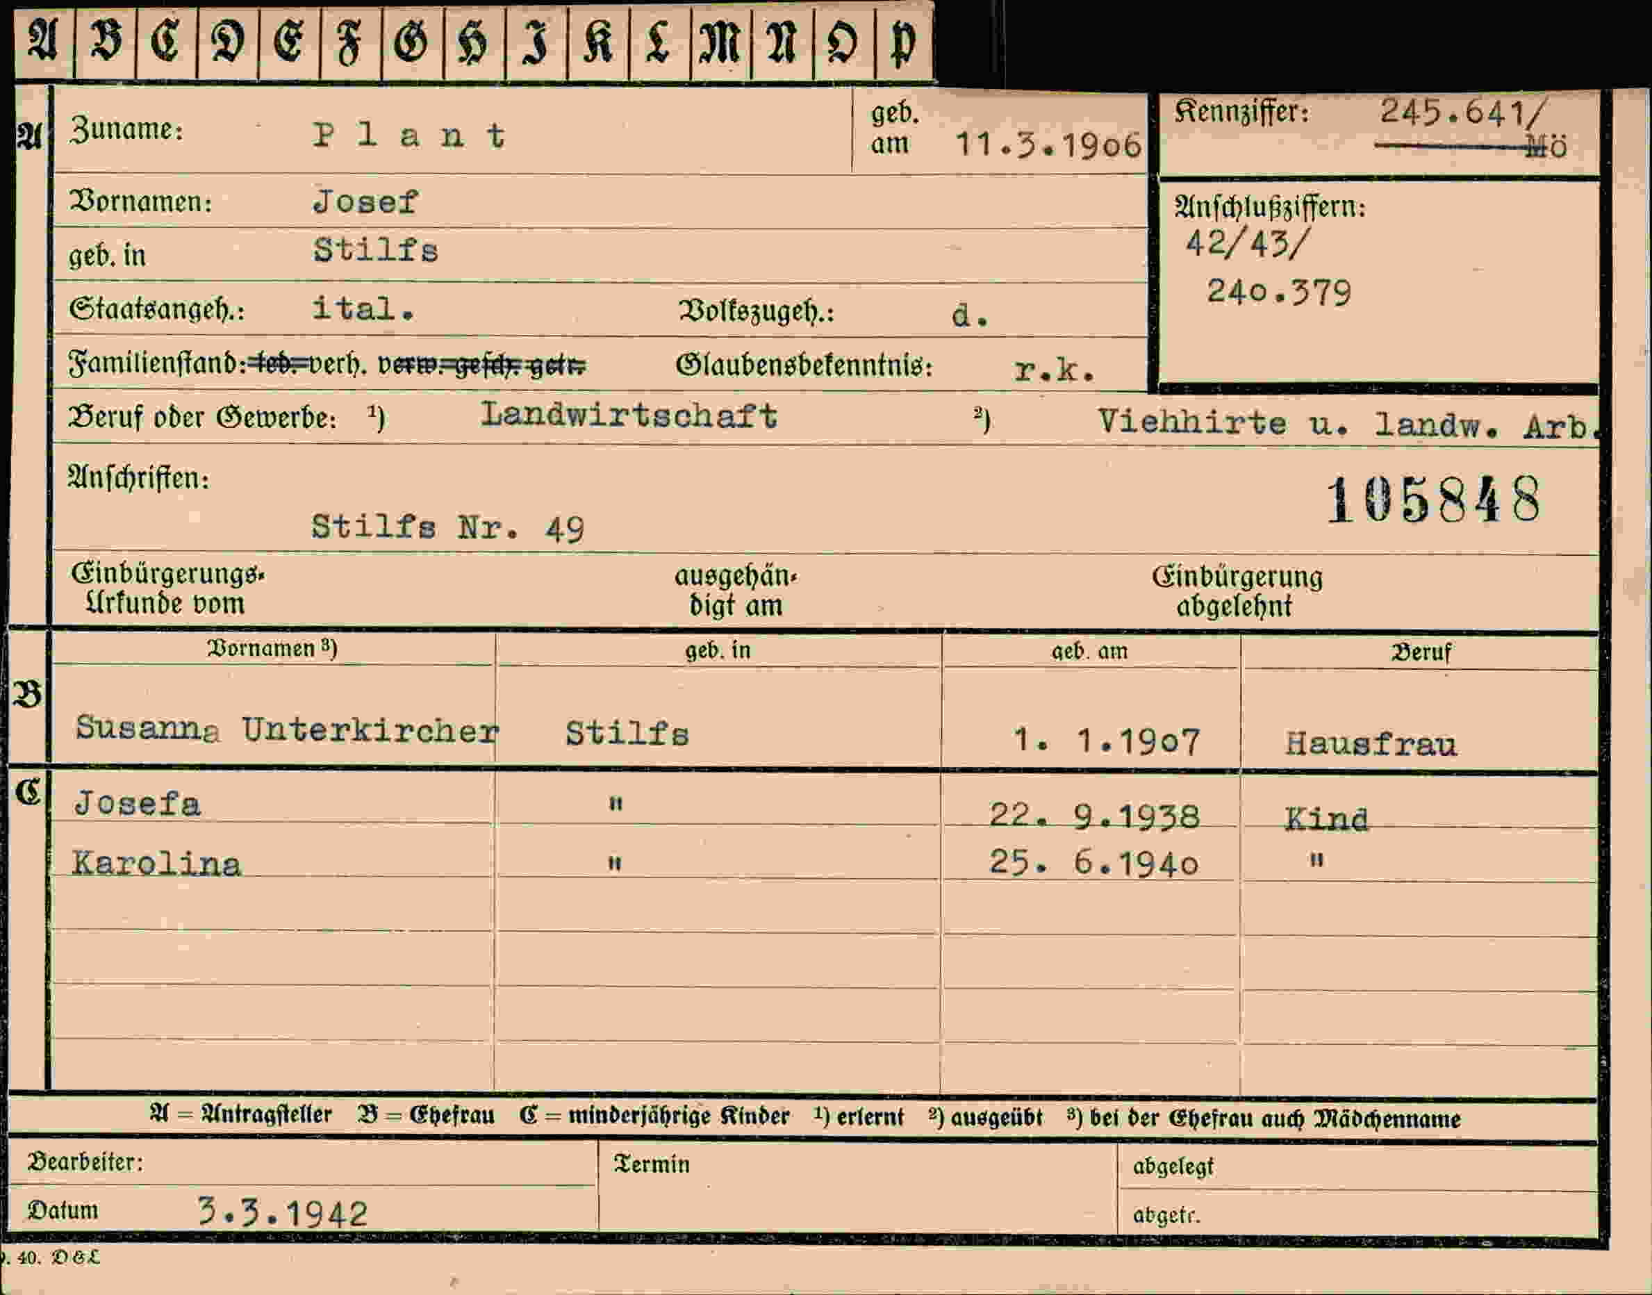Click the Anschlußziffern value 42/43/
1652x1295 pixels.
1247,243
